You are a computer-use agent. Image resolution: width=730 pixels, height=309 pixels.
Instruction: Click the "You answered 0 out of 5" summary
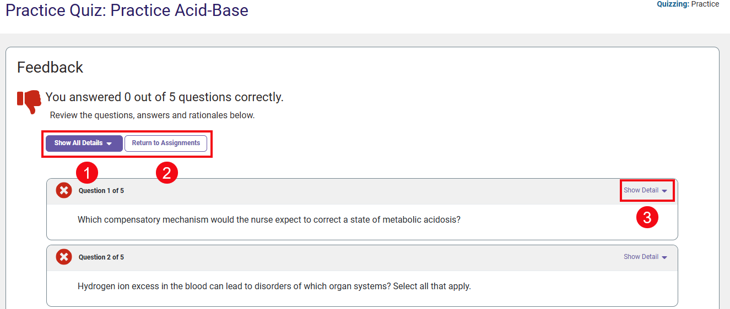pos(164,97)
